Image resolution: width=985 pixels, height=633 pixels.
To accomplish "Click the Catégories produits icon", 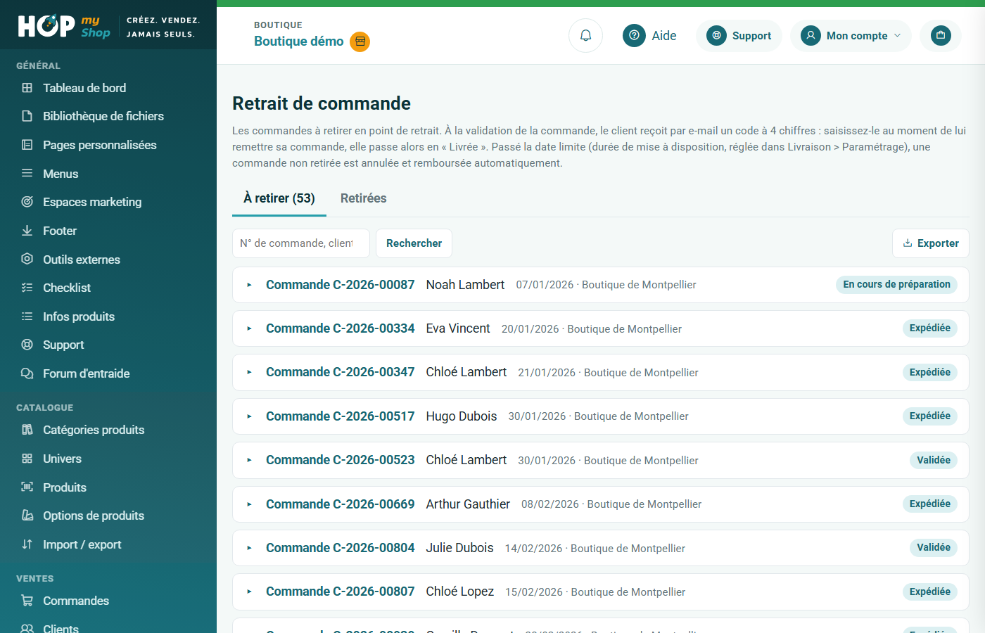I will tap(27, 430).
